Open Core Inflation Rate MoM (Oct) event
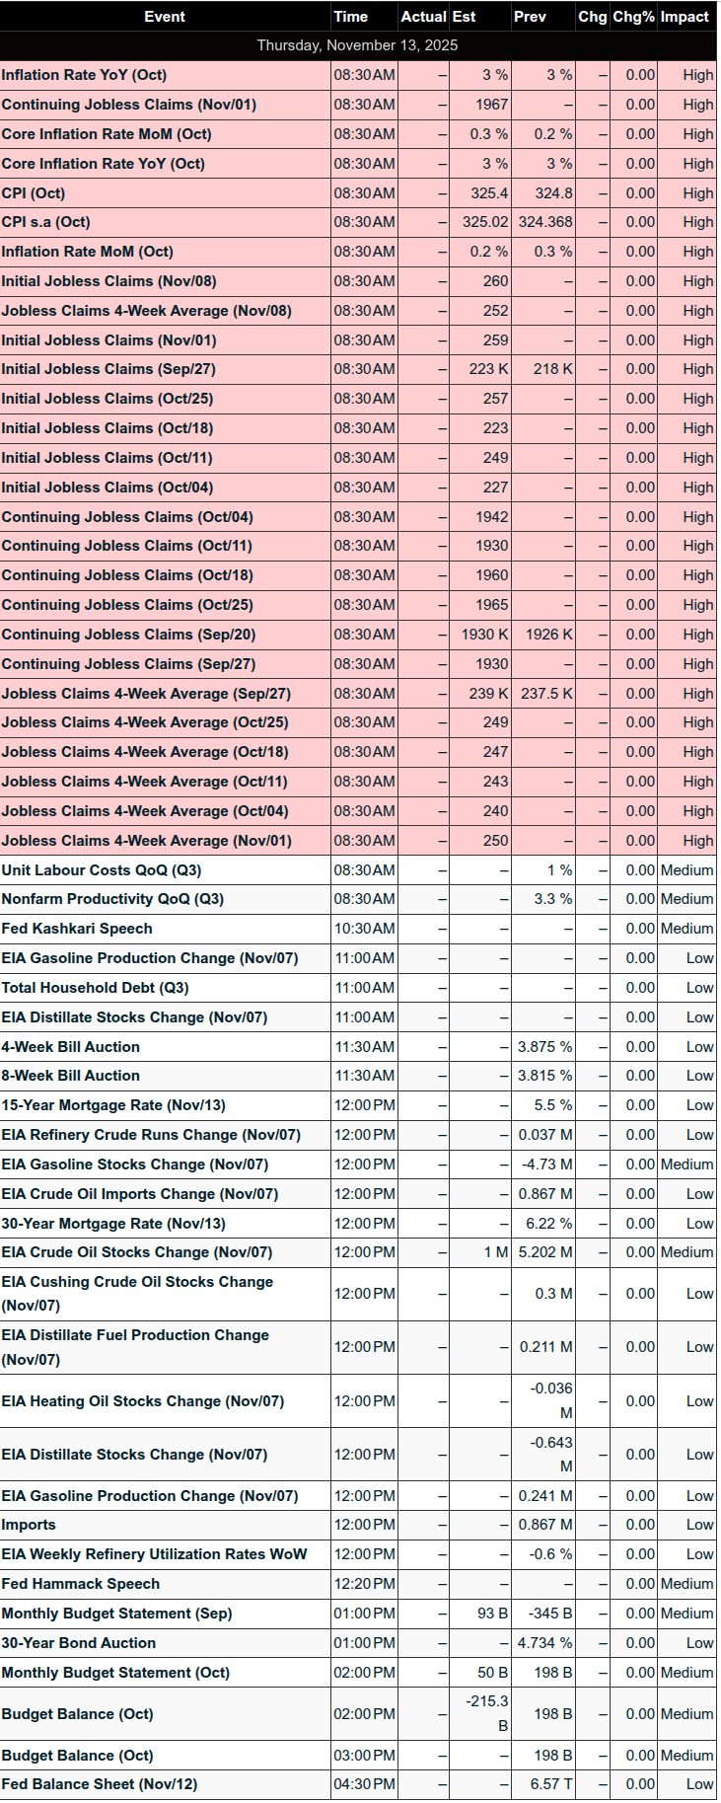 pos(107,134)
